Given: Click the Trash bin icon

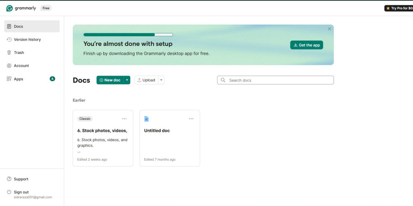Looking at the screenshot, I should click(9, 53).
